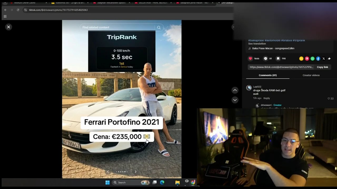Open Task View on the taskbar
Screen dimensions: 337x189
(x=155, y=182)
